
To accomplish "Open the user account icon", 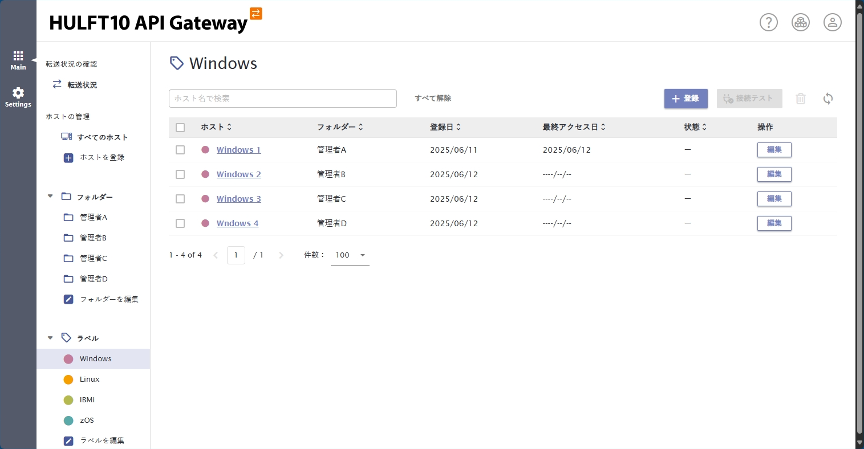I will (x=832, y=22).
